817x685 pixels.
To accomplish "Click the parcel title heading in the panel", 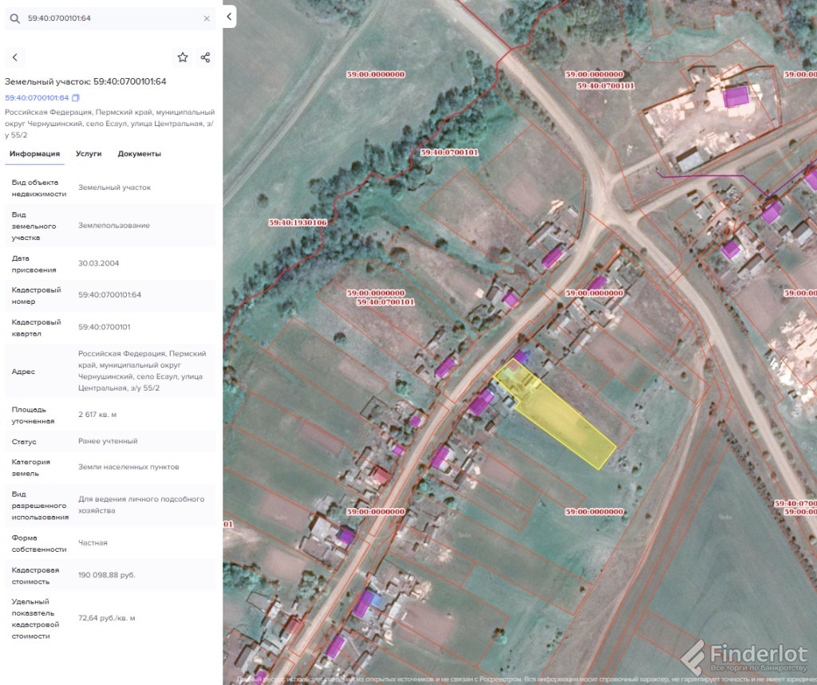I will click(x=85, y=81).
